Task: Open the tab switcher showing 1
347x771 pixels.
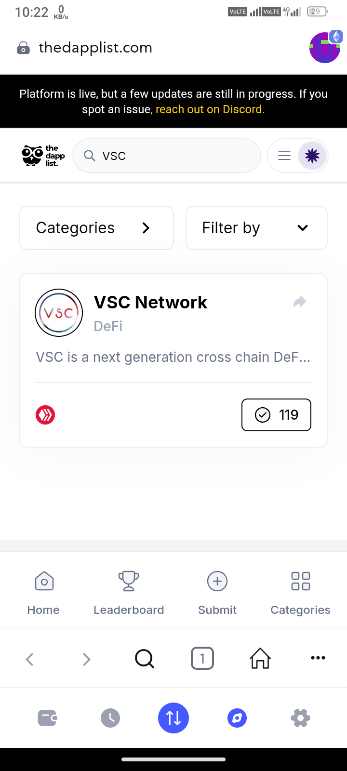Action: 202,658
